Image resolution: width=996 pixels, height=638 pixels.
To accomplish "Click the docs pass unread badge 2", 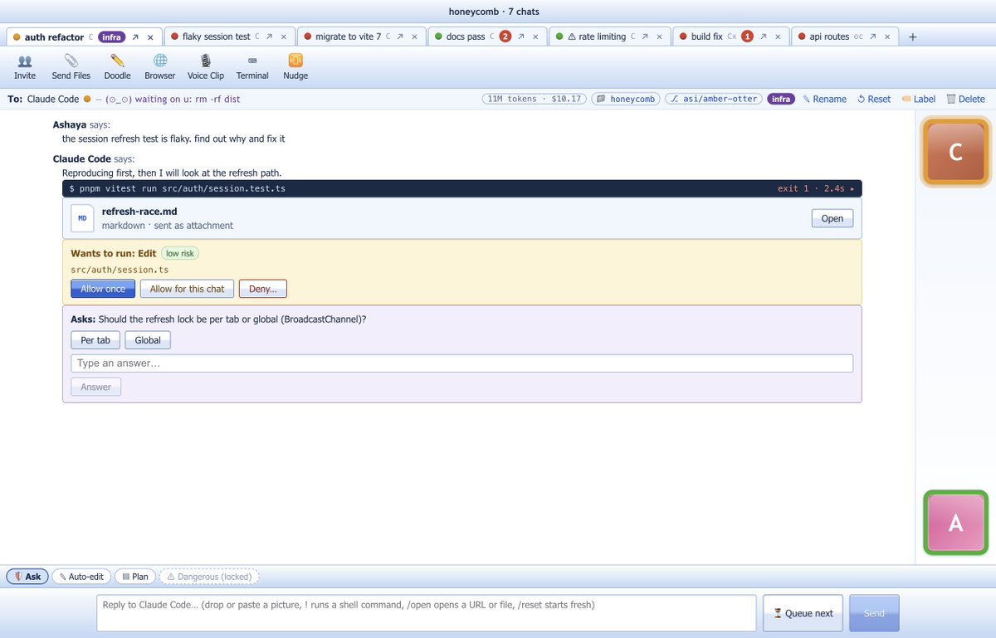I will [505, 37].
